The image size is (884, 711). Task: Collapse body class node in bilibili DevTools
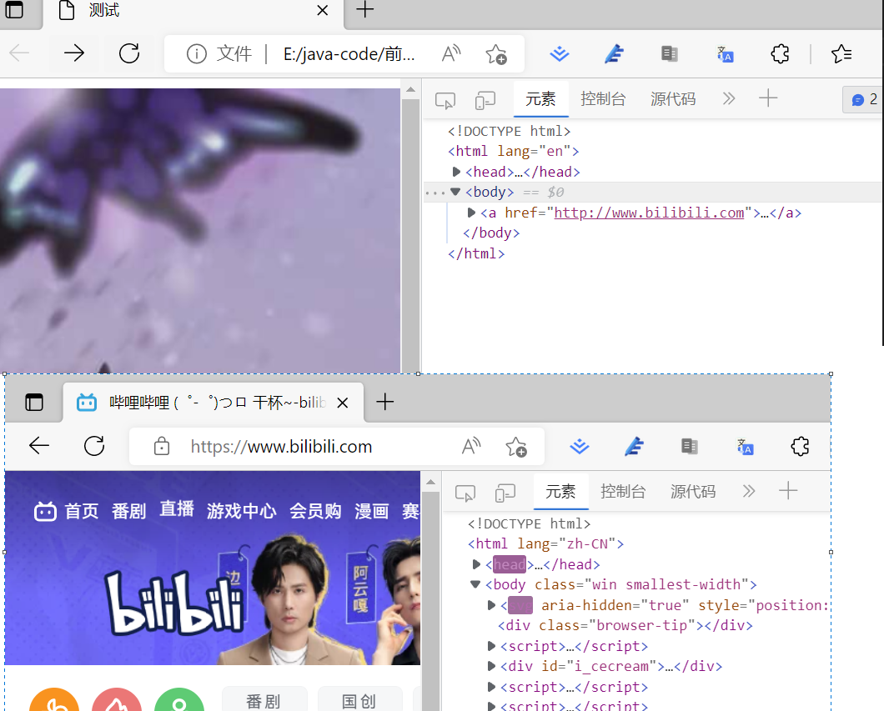click(475, 584)
